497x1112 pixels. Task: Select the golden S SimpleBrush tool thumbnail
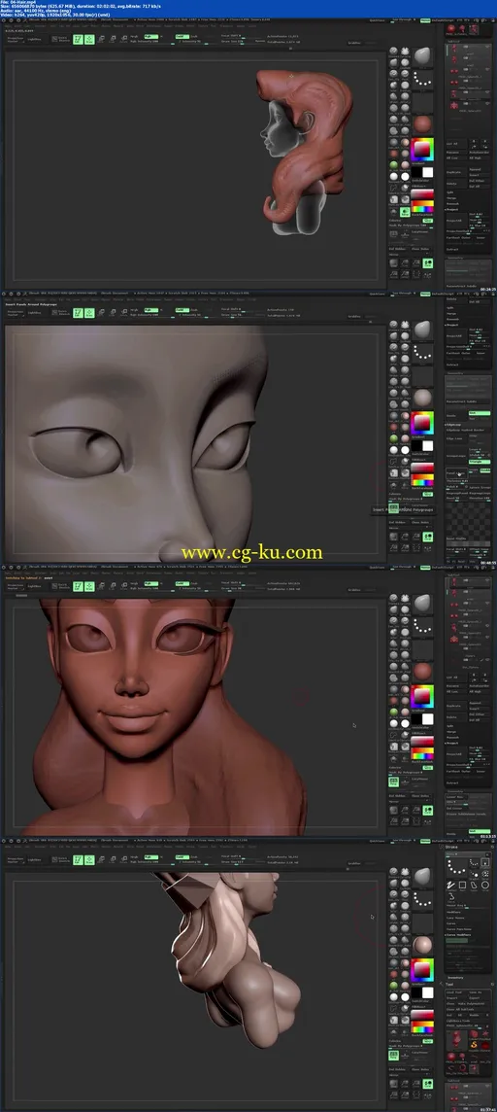[x=474, y=1046]
